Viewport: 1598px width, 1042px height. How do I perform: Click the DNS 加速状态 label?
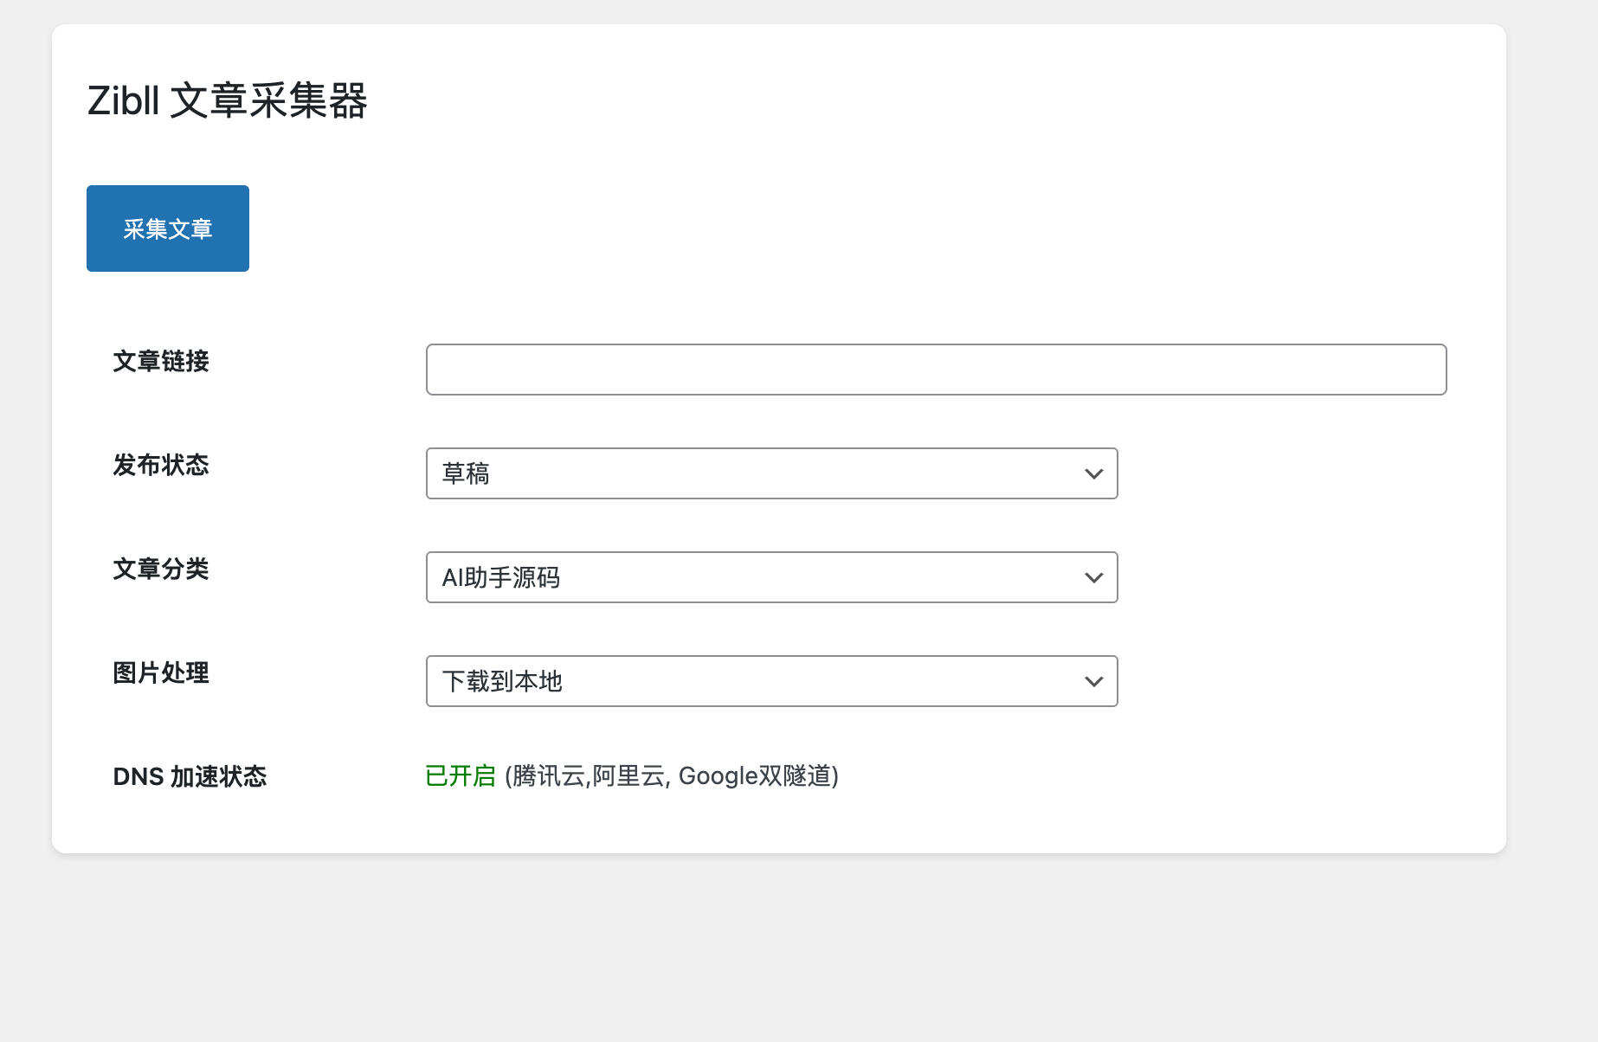coord(190,776)
